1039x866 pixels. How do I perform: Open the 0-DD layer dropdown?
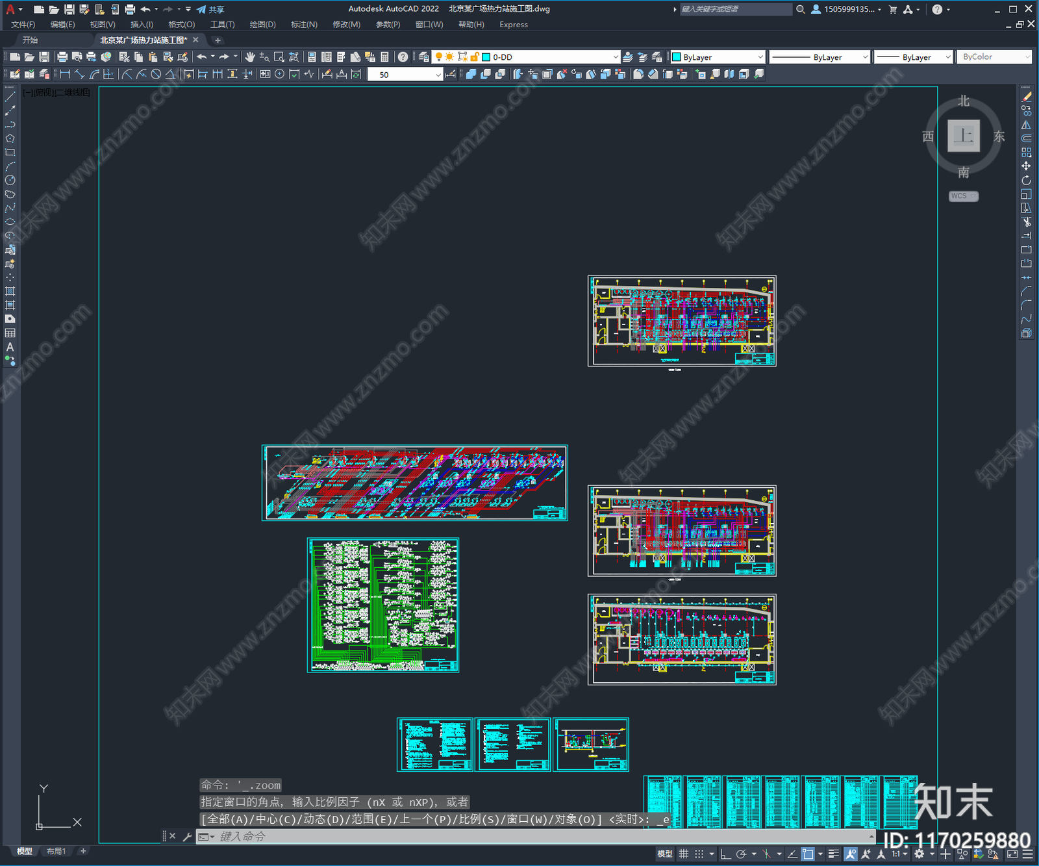coord(615,57)
